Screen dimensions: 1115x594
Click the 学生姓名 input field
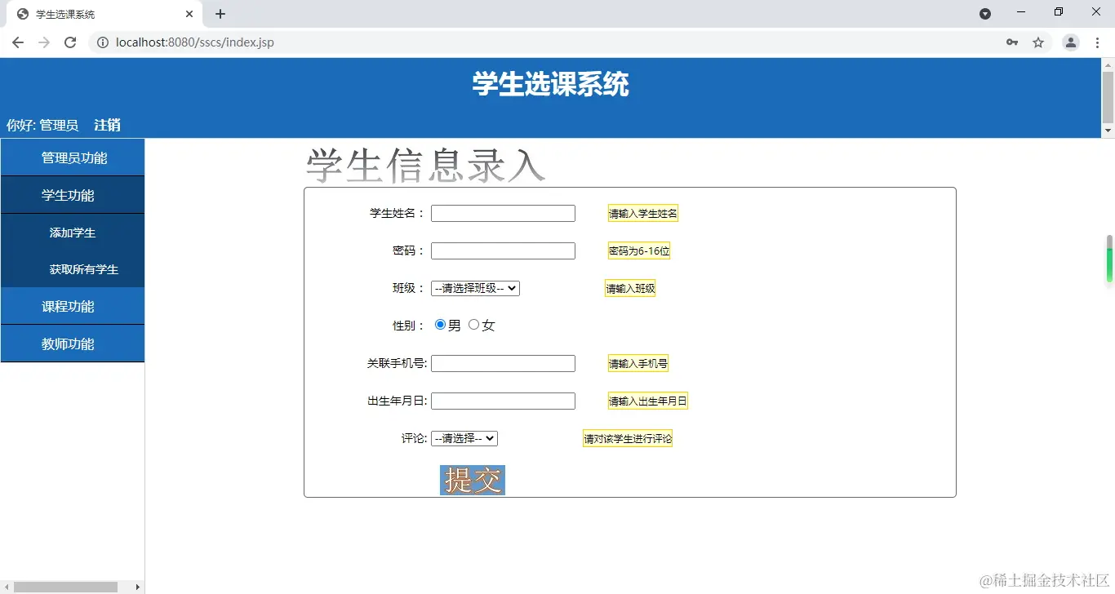tap(502, 213)
